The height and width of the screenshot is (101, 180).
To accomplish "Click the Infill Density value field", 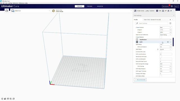I will tap(166, 44).
